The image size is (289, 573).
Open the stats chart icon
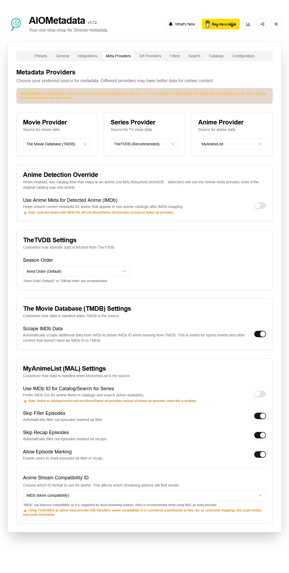248,24
